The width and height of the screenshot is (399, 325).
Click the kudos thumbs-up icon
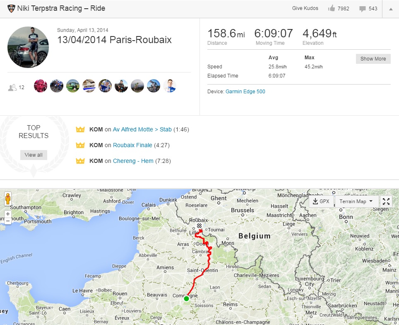click(x=331, y=8)
